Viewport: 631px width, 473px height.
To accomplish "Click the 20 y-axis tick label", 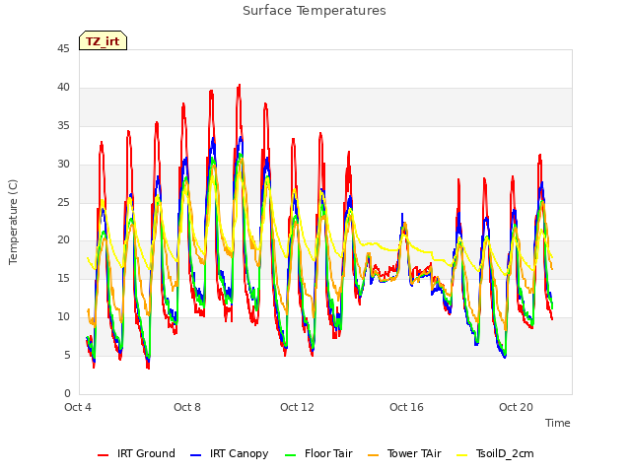I will tap(63, 240).
